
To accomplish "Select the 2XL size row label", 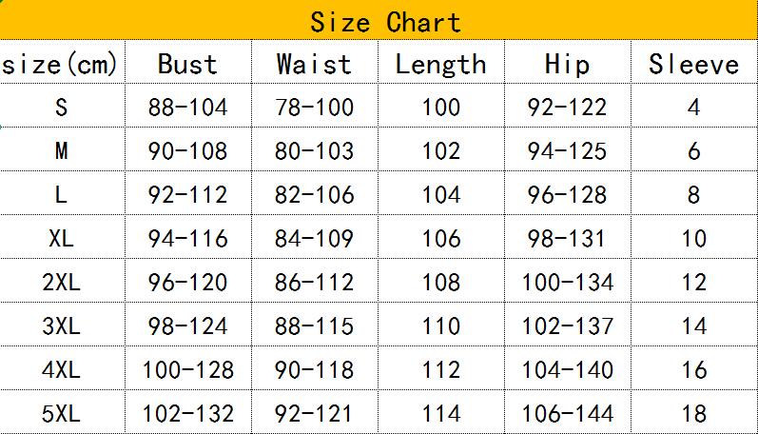I will click(63, 281).
